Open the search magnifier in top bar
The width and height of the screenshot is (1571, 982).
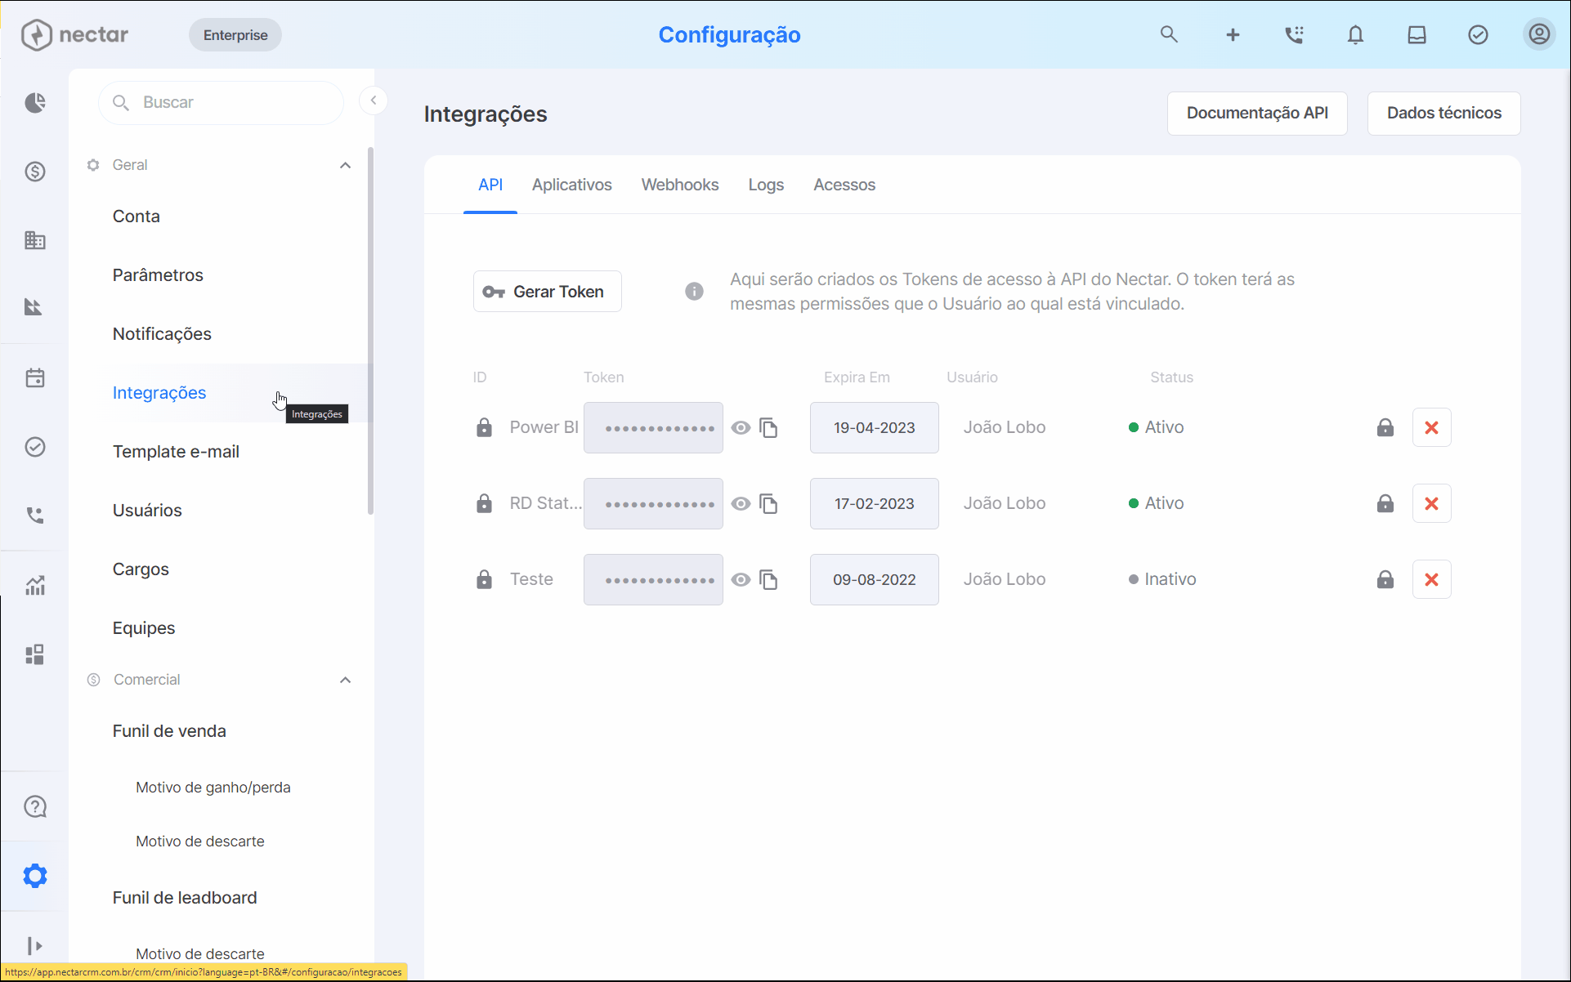click(x=1169, y=34)
